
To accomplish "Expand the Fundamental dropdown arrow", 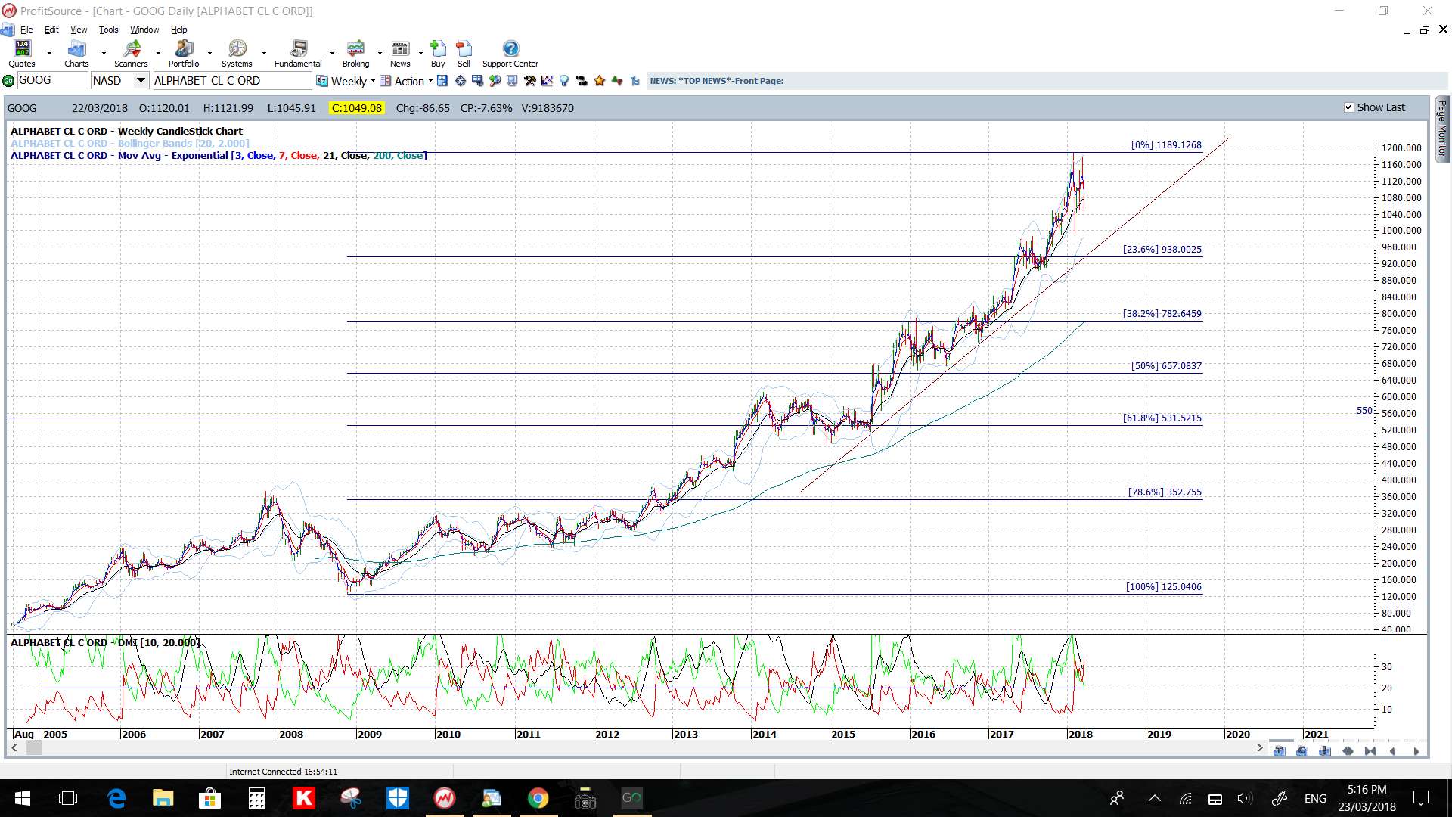I will (332, 54).
